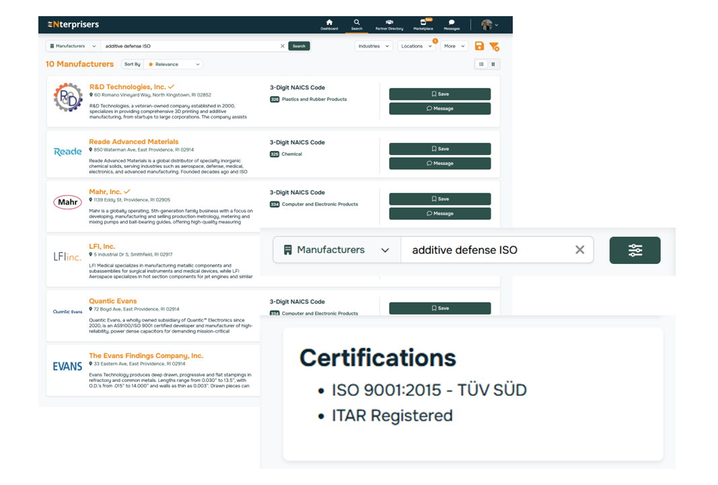Click the EVANS logo thumbnail
The image size is (718, 485).
(x=67, y=366)
